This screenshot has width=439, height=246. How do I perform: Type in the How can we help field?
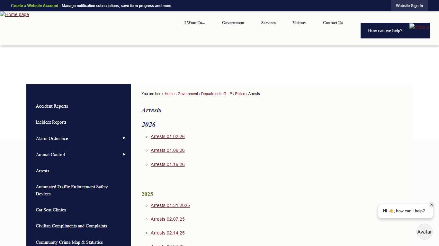(385, 31)
